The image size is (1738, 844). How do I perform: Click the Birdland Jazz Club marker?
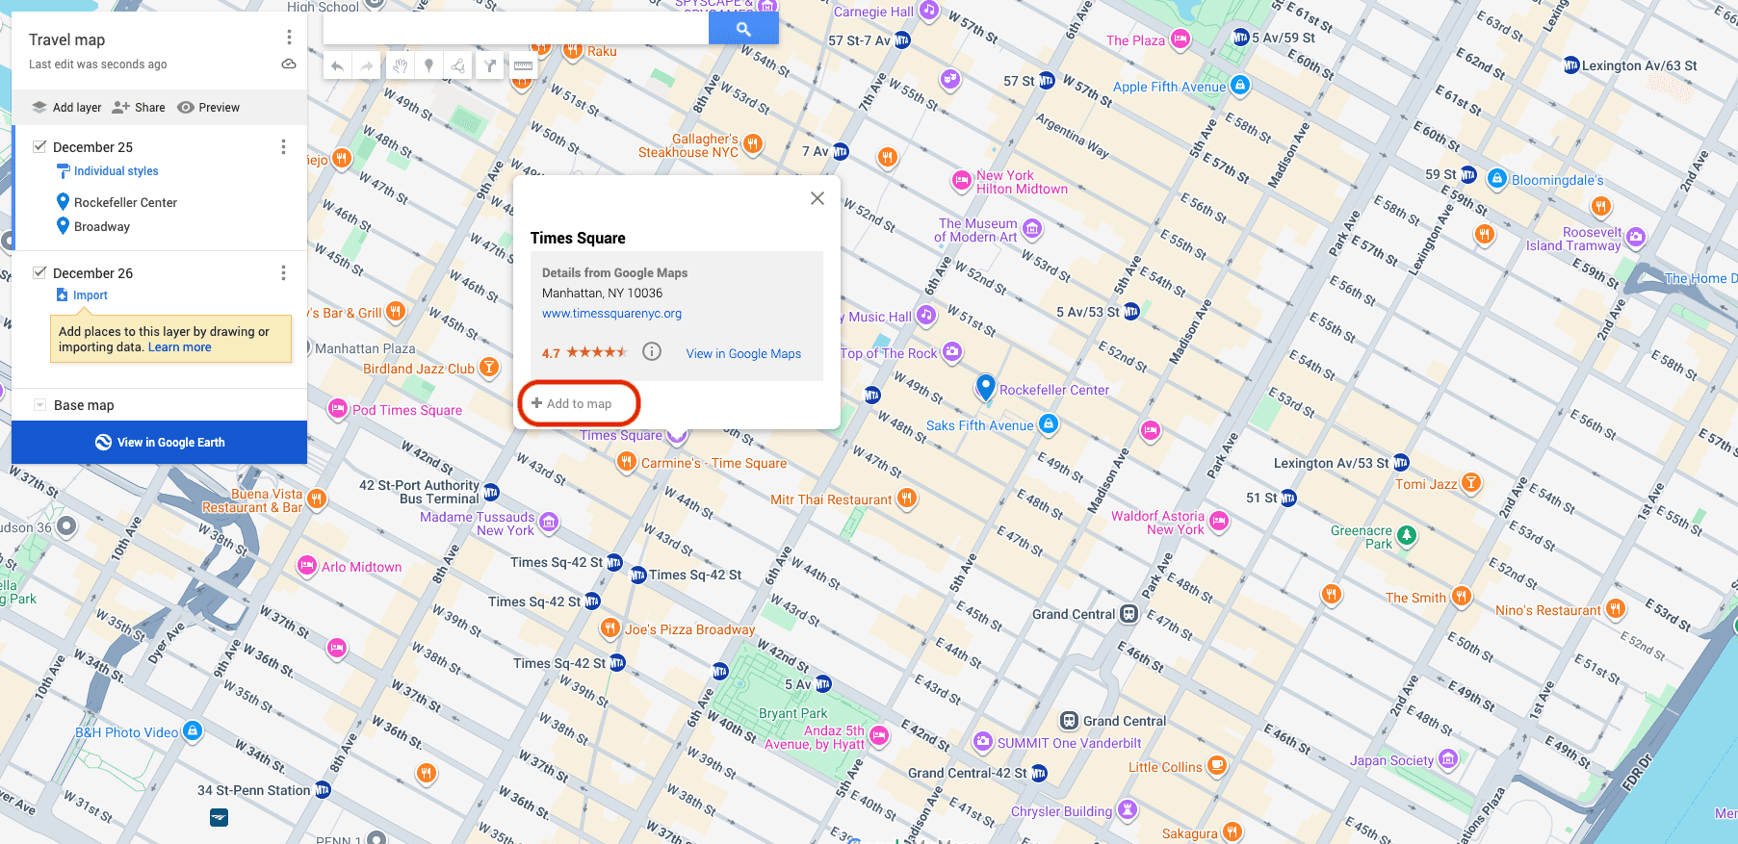tap(489, 367)
